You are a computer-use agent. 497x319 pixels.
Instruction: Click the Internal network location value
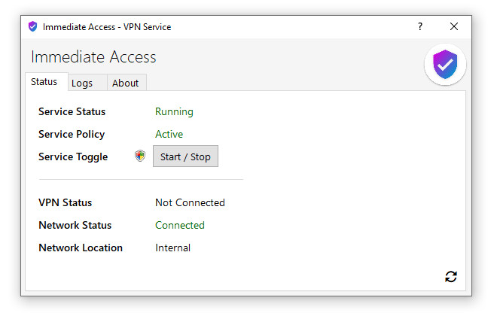tap(172, 248)
